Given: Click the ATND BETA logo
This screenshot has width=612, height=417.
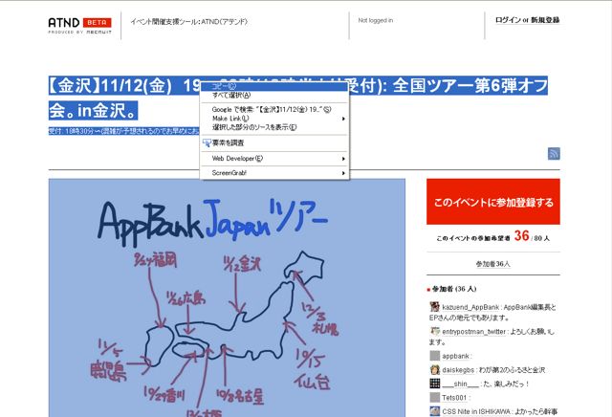Looking at the screenshot, I should tap(80, 26).
